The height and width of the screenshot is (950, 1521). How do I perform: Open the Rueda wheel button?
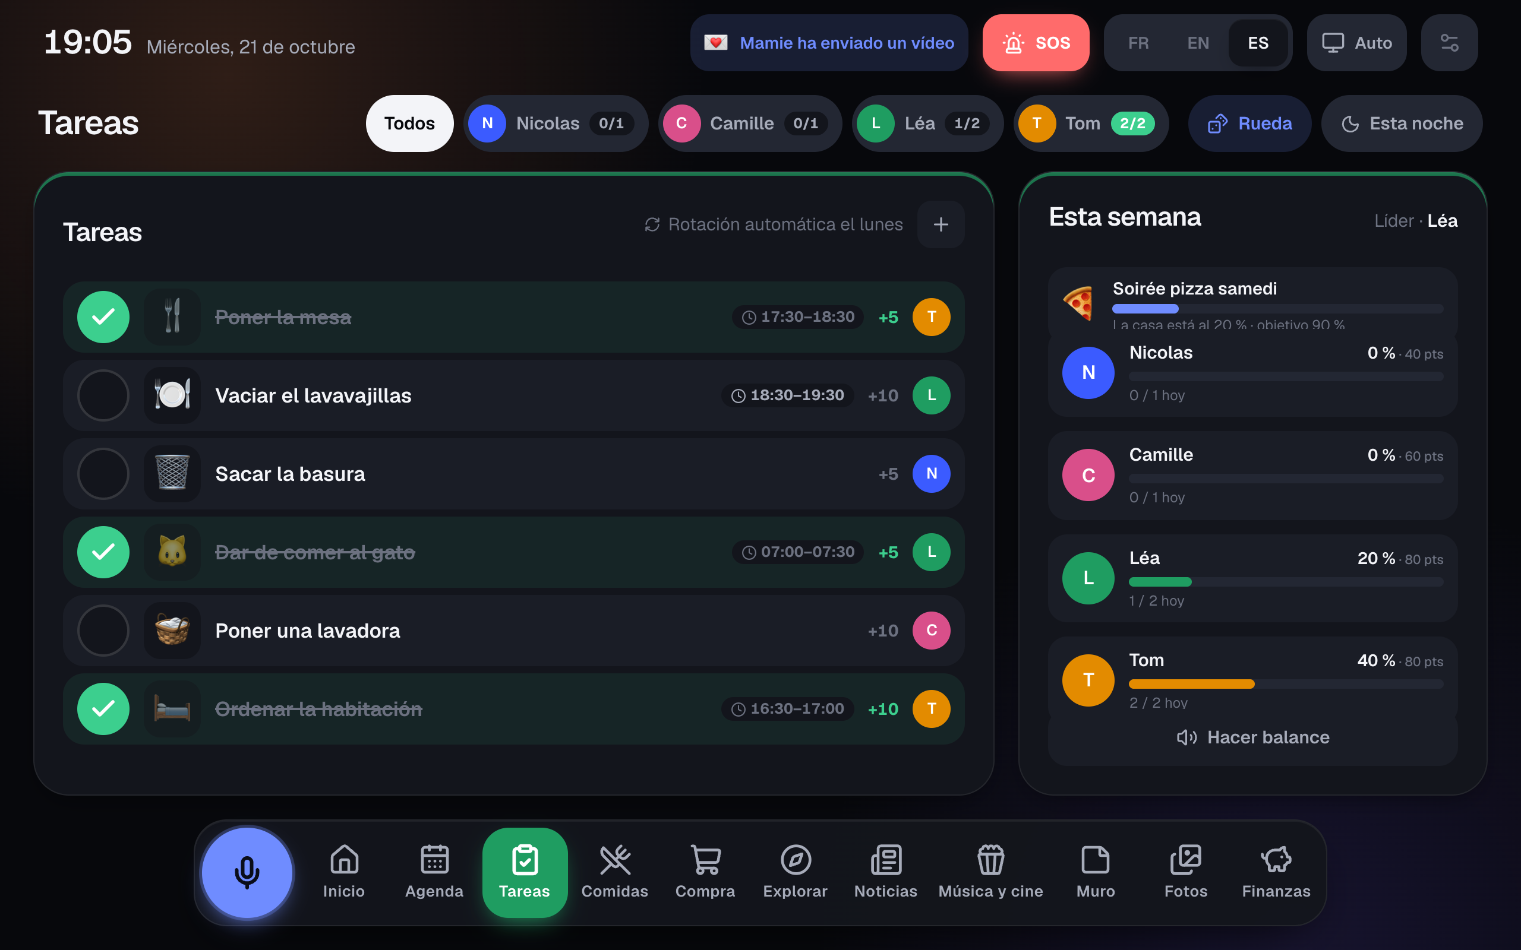pyautogui.click(x=1249, y=123)
